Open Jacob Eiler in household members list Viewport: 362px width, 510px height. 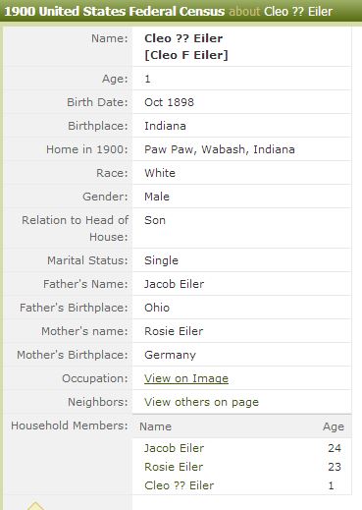(174, 448)
